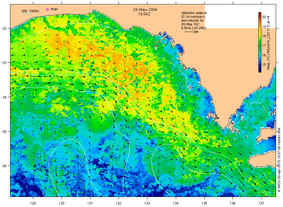This screenshot has height=207, width=283.
Task: Click the latitude label -35
Action: pyautogui.click(x=4, y=132)
